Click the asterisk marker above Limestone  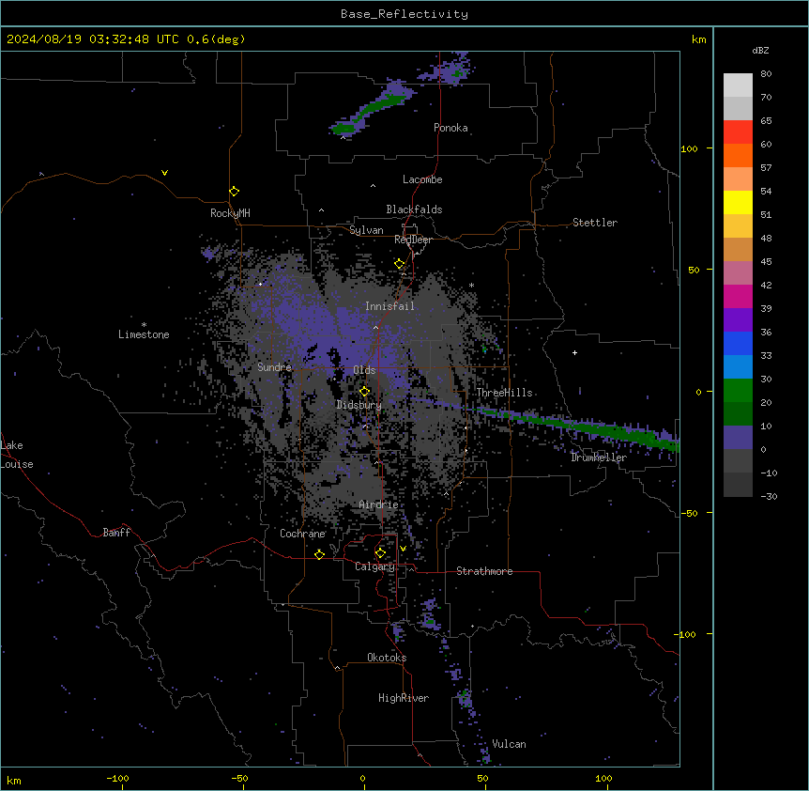click(x=144, y=325)
